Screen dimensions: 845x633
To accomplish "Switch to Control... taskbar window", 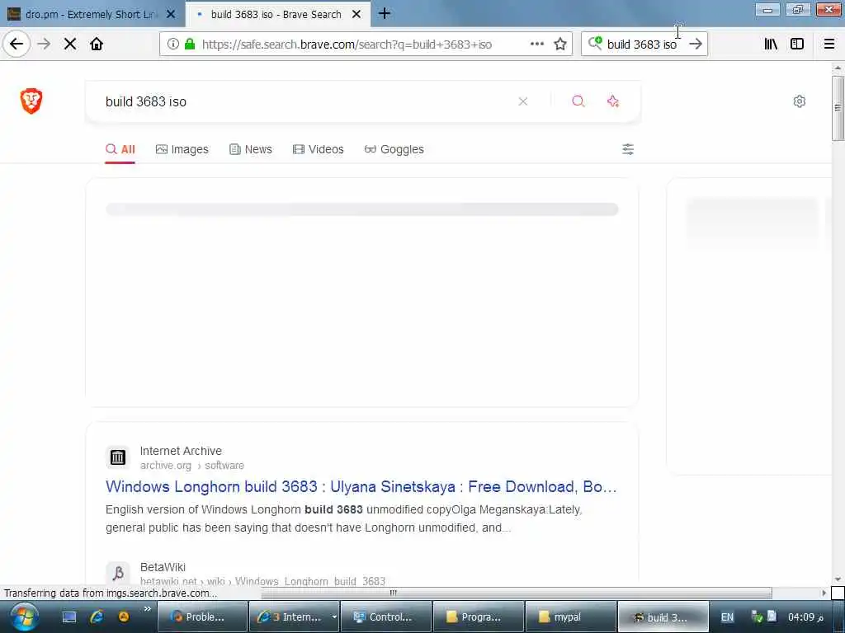I will (x=386, y=617).
